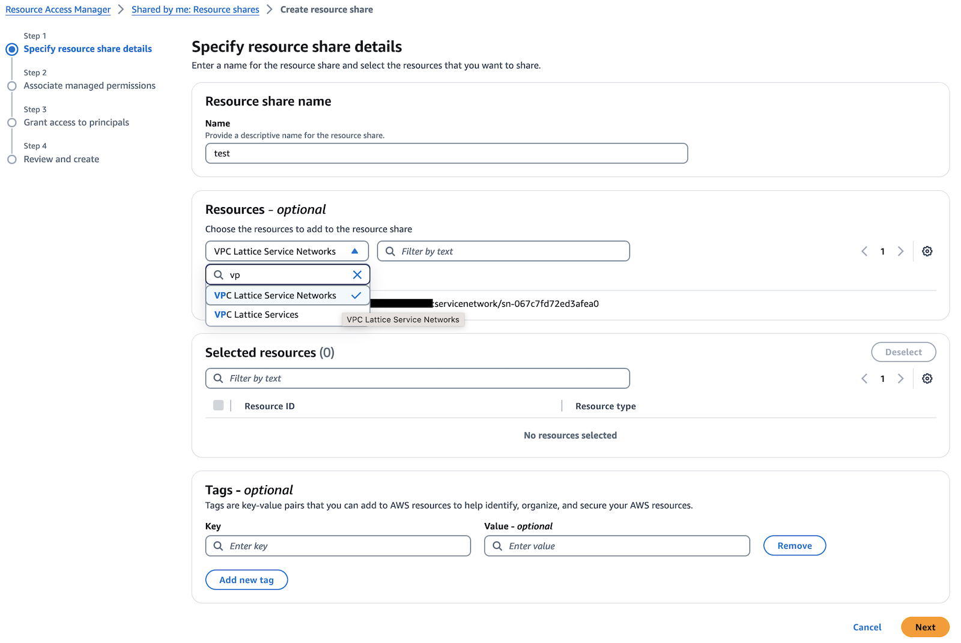Select all checkbox beside Resource ID header
961x643 pixels.
[x=219, y=406]
